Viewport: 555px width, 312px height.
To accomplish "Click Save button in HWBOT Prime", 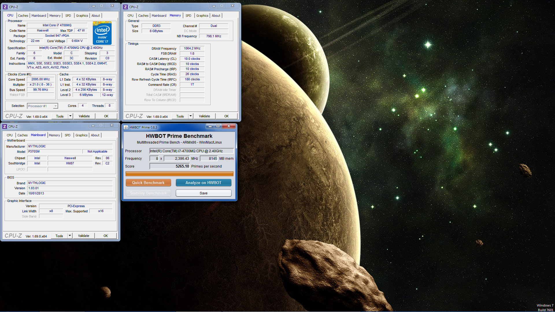I will point(203,193).
